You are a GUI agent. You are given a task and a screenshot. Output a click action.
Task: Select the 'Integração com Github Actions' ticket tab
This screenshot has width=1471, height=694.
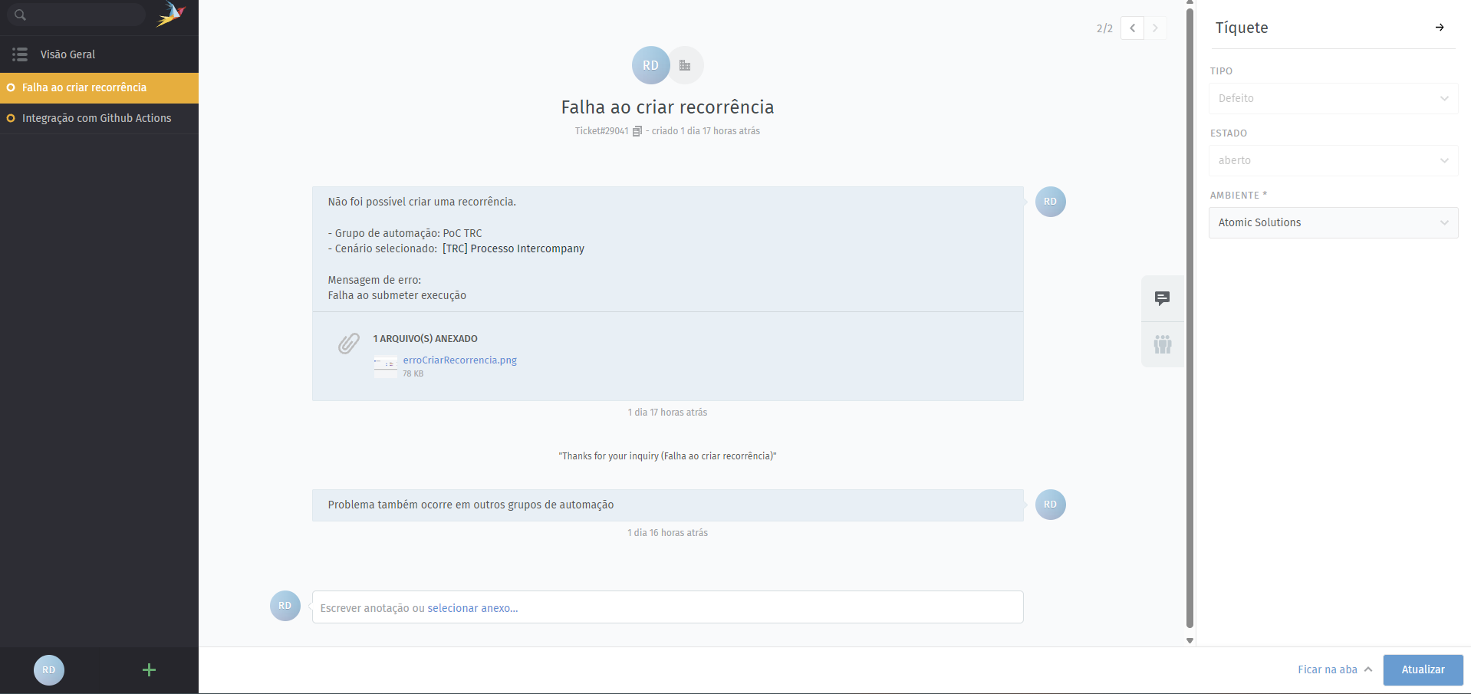coord(97,118)
